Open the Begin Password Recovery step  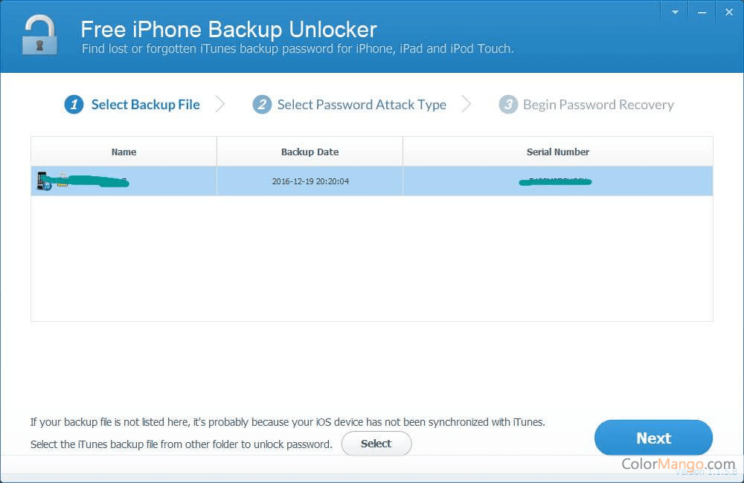click(598, 105)
